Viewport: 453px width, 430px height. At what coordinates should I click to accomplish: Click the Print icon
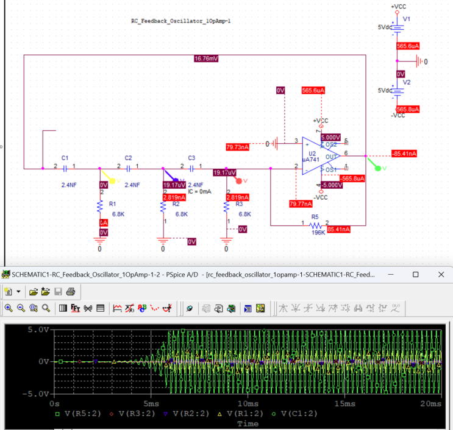(70, 292)
